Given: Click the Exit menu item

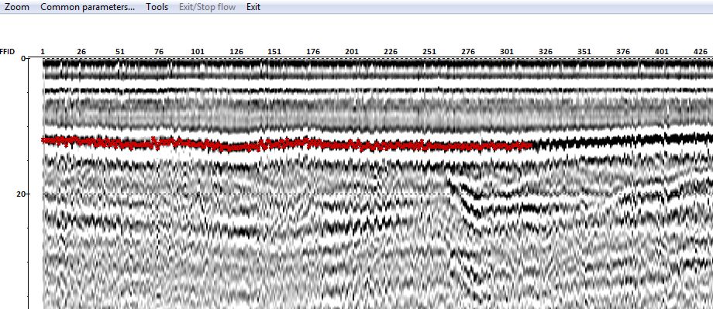Looking at the screenshot, I should tap(253, 7).
